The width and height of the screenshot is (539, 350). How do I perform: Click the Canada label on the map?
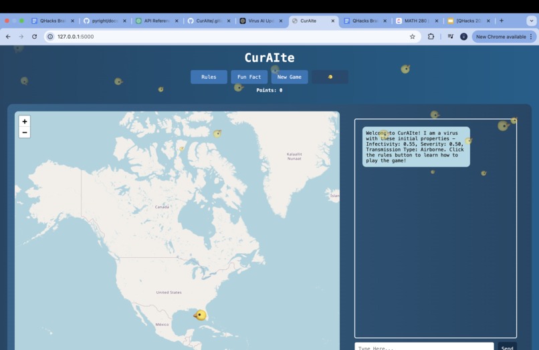(162, 207)
